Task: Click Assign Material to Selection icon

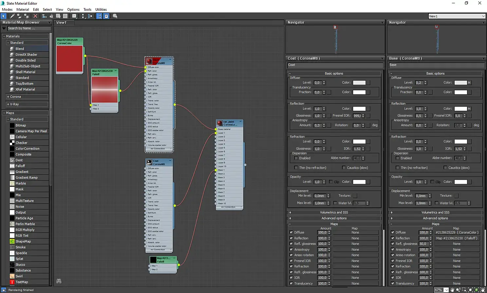Action: click(x=26, y=16)
